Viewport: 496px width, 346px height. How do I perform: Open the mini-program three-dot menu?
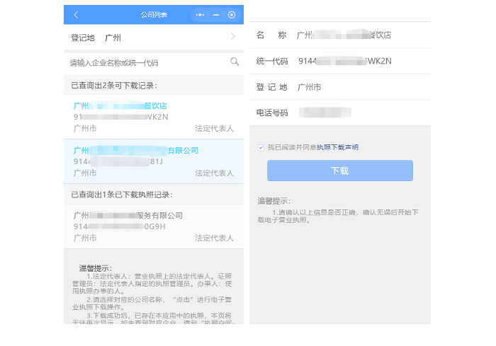coord(200,15)
